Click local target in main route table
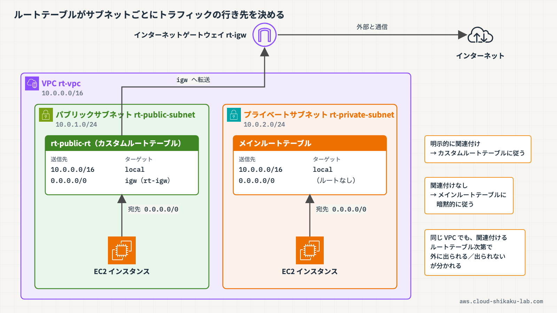 (323, 170)
